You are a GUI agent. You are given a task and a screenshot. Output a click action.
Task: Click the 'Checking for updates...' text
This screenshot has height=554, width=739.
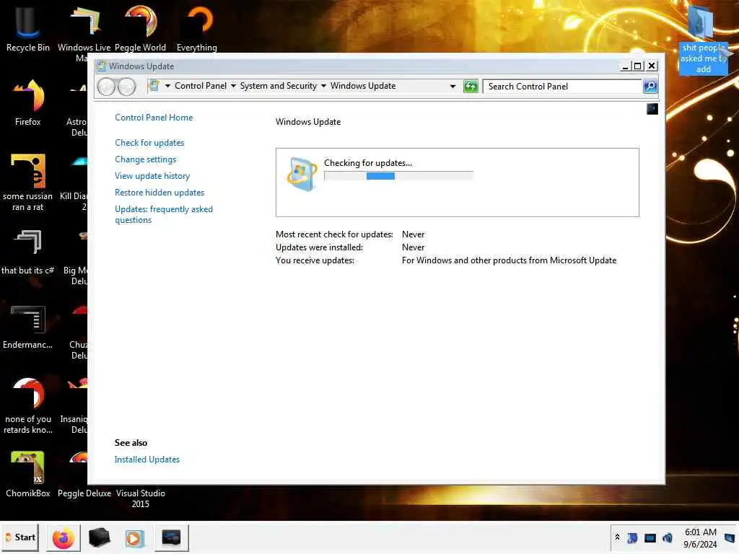coord(367,163)
